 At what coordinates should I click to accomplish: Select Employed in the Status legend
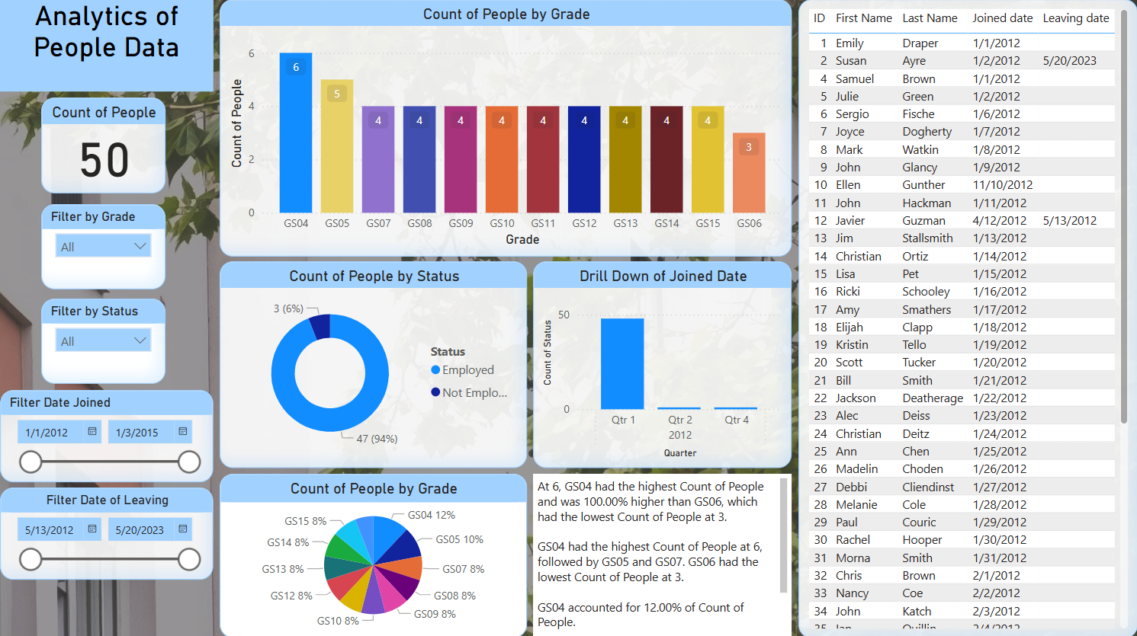pos(465,369)
